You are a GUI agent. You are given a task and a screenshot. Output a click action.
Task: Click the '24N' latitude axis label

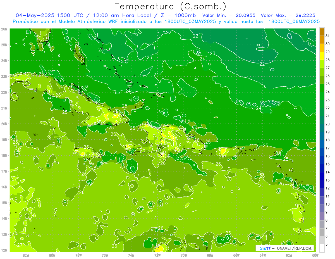(x=4, y=61)
